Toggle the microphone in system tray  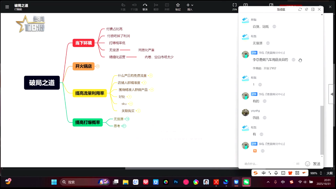tap(275, 182)
